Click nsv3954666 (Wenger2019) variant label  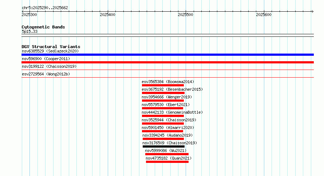click(167, 97)
